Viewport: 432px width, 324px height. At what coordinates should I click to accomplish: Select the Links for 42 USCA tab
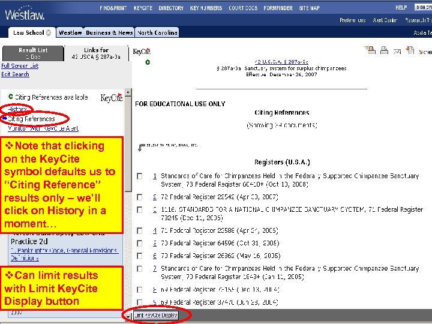tap(96, 53)
